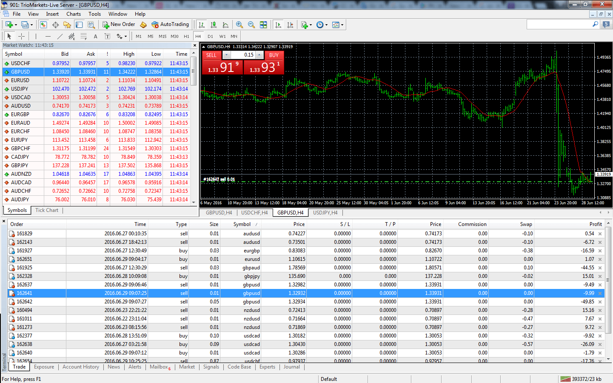The width and height of the screenshot is (613, 383).
Task: Toggle the AutoTrading button
Action: pos(170,25)
